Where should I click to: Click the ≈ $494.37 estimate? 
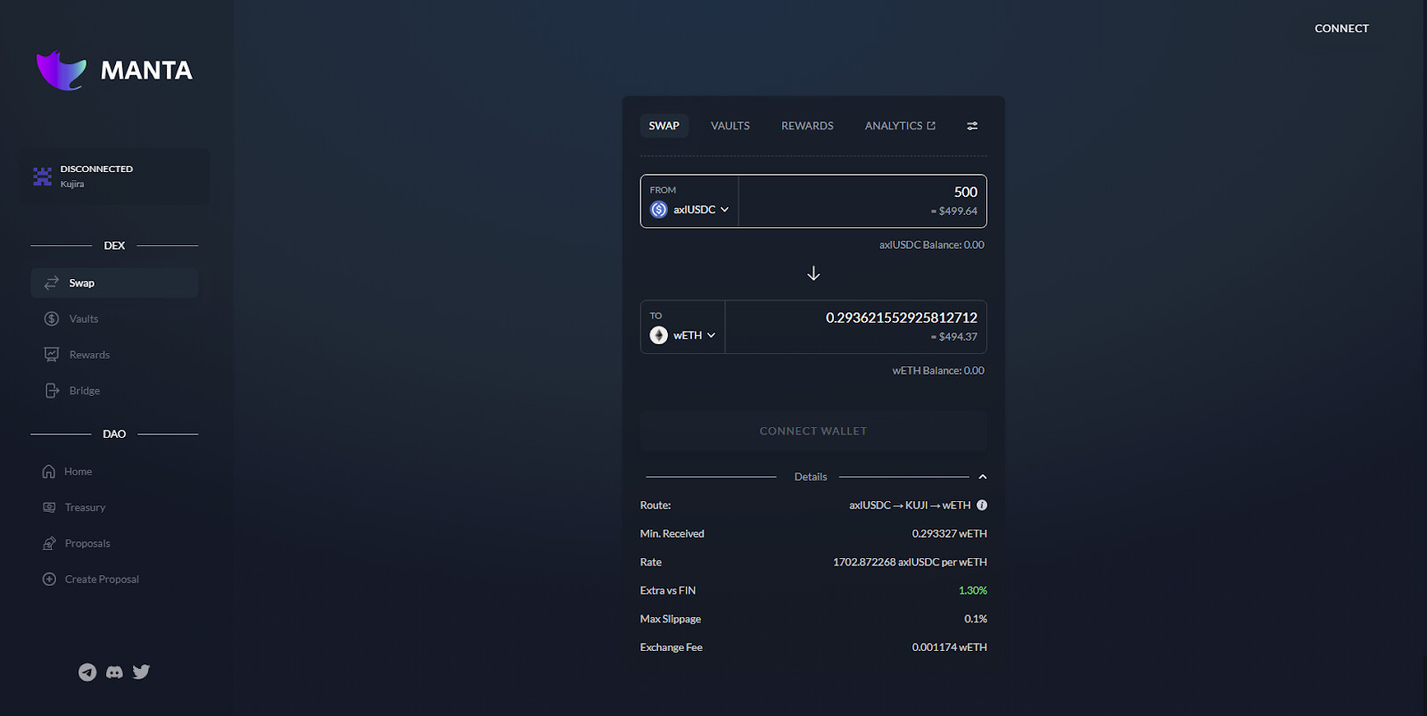pos(953,337)
